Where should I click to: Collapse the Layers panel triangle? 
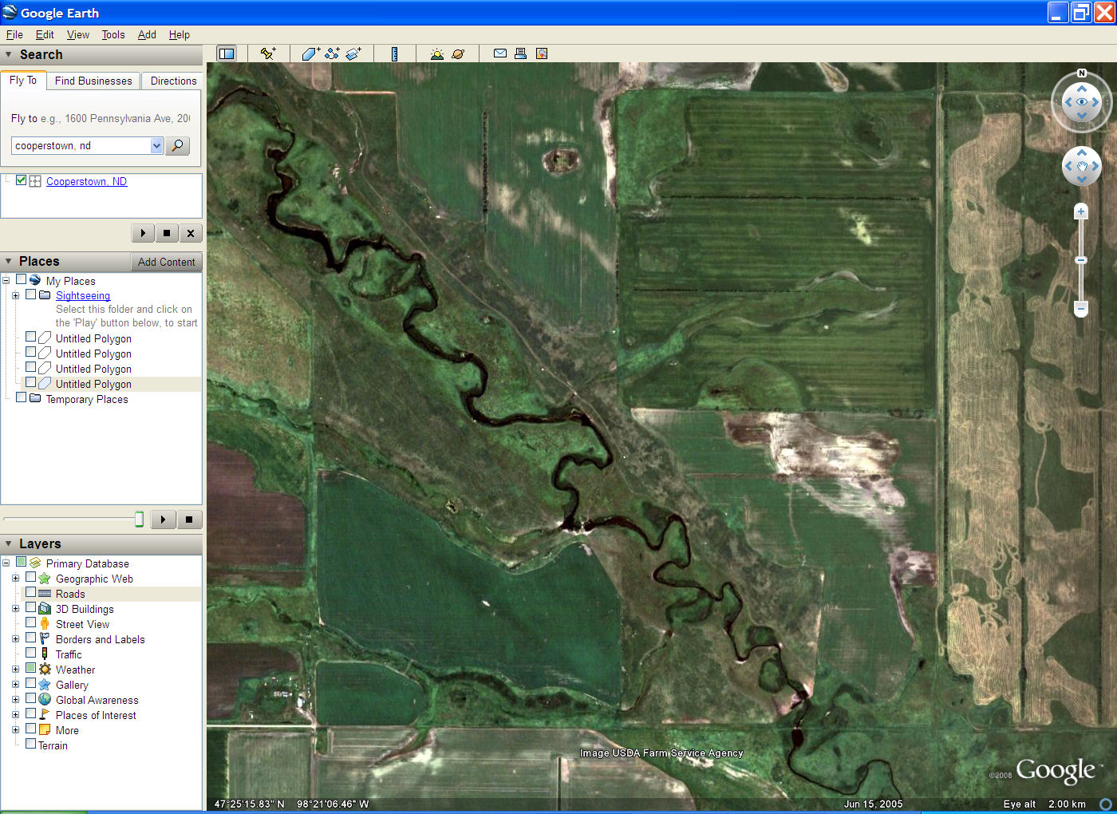pos(9,543)
